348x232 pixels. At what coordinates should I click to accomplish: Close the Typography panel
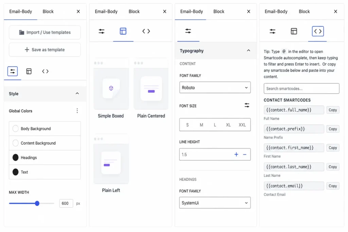(248, 12)
